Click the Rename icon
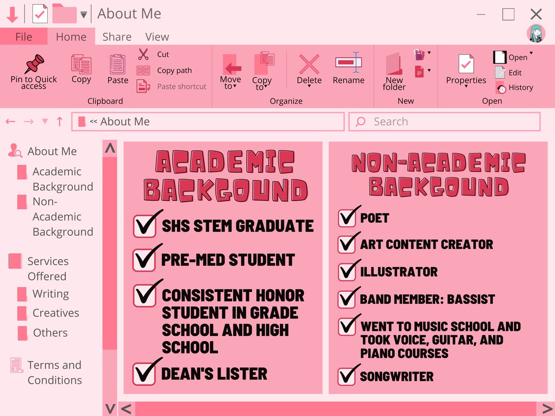Viewport: 555px width, 416px height. 348,62
